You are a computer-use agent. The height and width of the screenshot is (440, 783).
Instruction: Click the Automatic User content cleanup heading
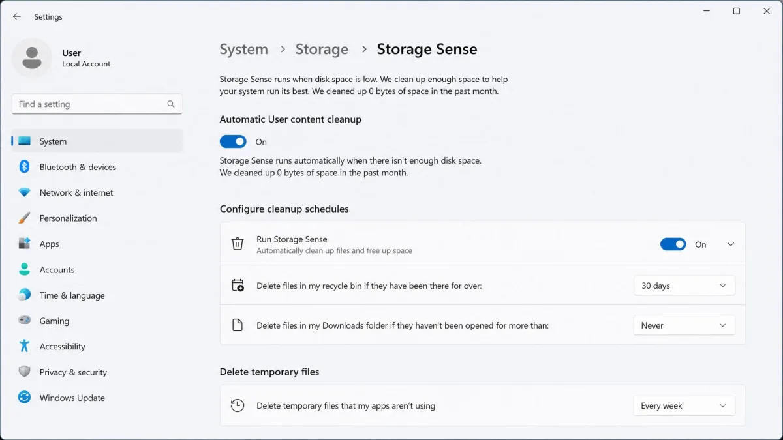[290, 119]
